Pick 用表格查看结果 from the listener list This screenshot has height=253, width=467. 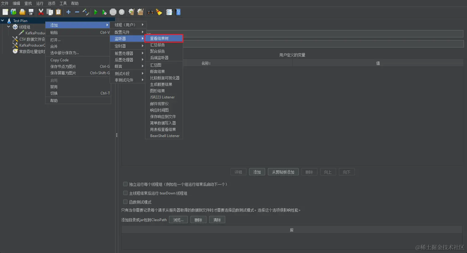(164, 129)
